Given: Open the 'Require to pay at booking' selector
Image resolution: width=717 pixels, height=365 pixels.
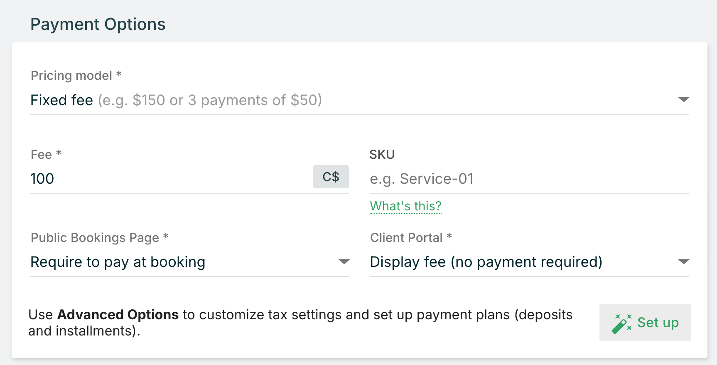Looking at the screenshot, I should [x=190, y=262].
